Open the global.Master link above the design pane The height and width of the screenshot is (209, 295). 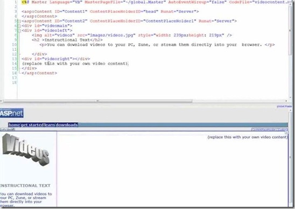(284, 106)
